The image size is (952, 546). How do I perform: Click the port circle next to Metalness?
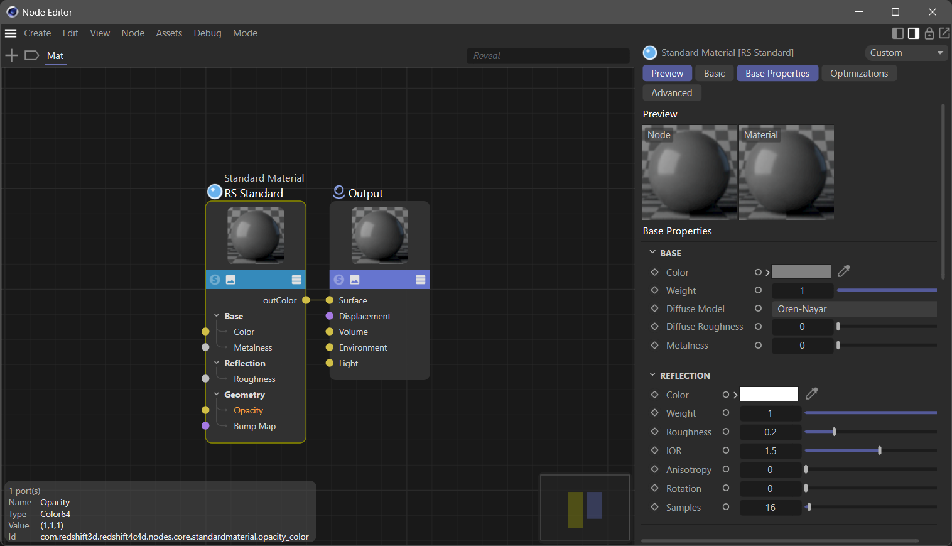tap(758, 346)
